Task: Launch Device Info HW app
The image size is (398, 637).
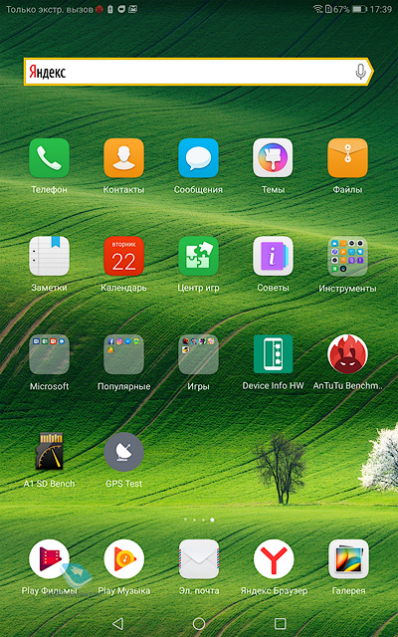Action: [x=273, y=354]
